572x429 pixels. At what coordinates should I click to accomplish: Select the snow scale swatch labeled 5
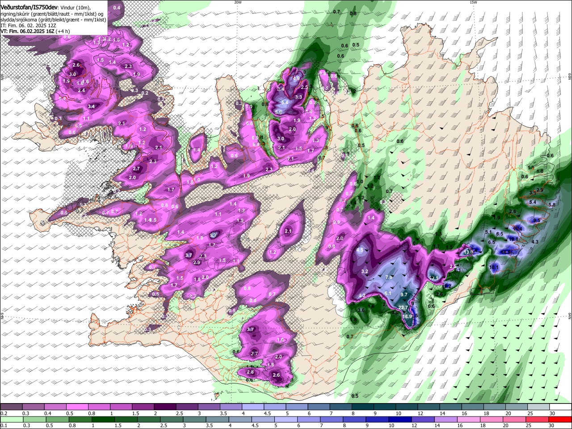tap(297, 407)
